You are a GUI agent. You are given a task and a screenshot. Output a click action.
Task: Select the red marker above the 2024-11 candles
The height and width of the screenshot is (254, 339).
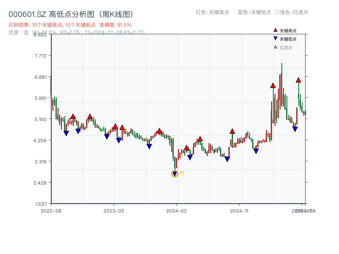click(232, 132)
